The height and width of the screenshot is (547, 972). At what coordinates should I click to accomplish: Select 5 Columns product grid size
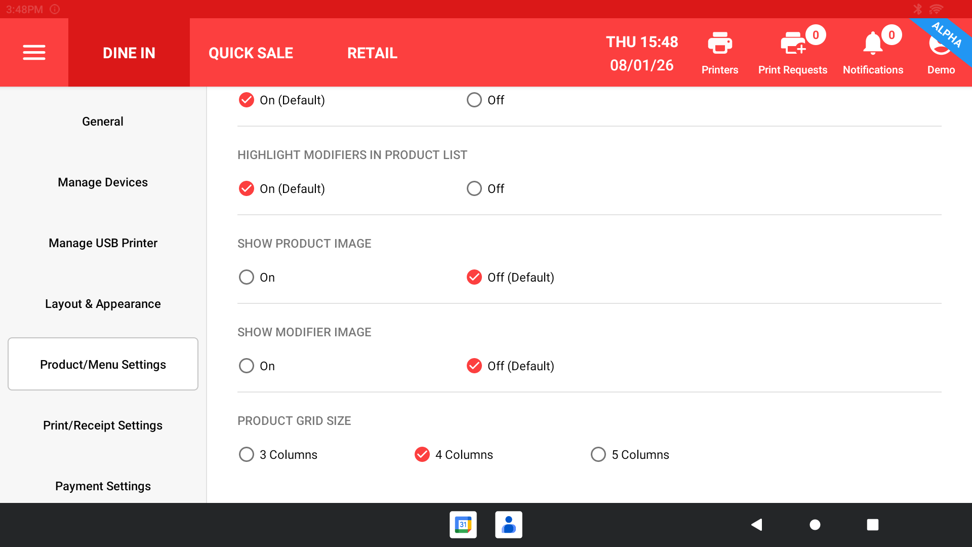pos(598,454)
